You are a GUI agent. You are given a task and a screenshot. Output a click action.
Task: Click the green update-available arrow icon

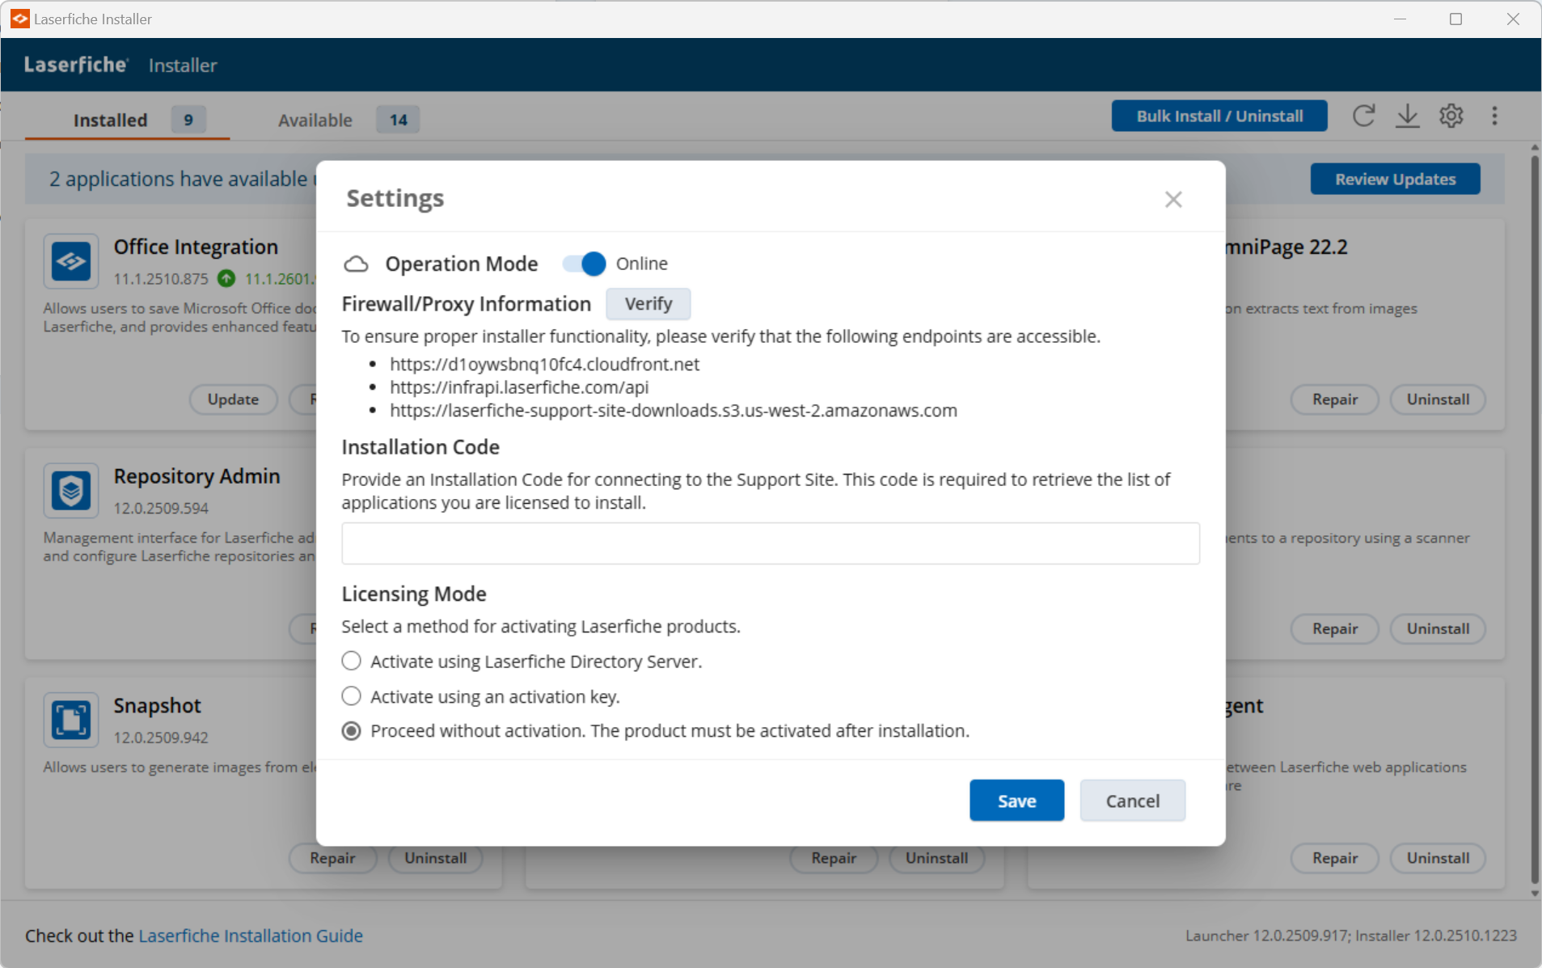coord(226,278)
